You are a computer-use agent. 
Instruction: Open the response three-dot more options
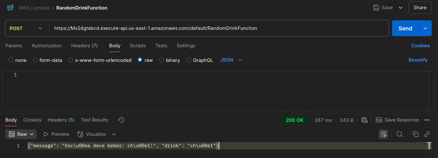tap(427, 120)
